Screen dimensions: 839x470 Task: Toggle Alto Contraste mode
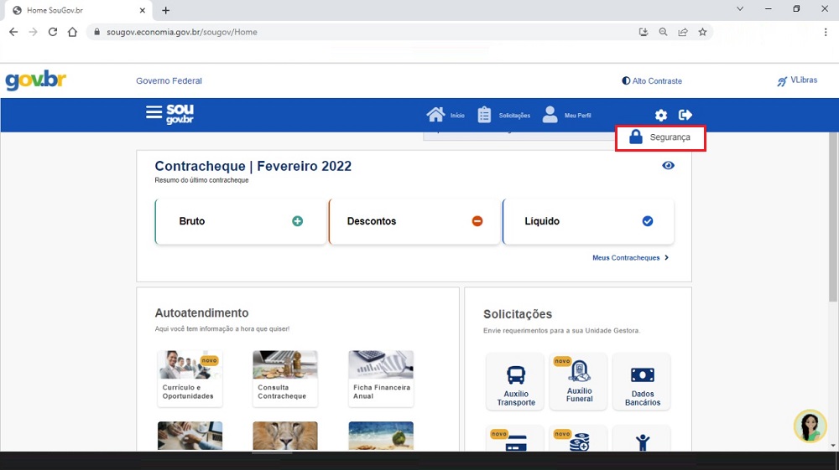click(x=652, y=81)
